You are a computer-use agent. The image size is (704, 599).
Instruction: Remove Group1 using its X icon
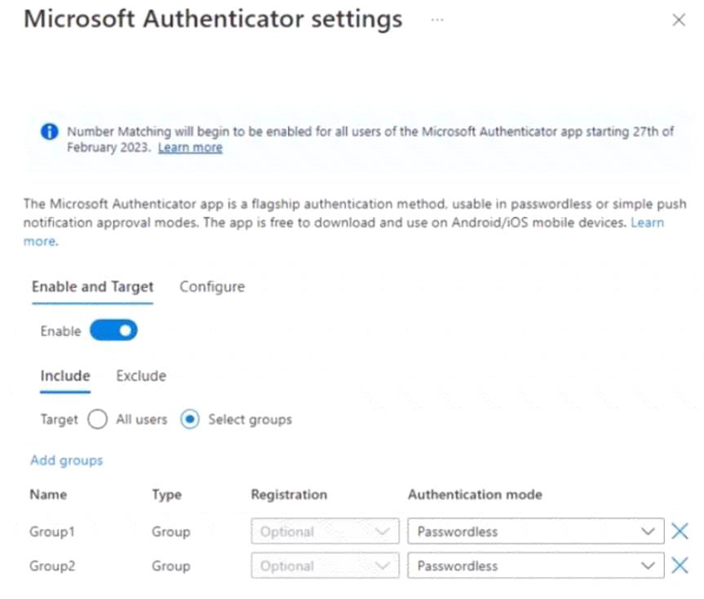[x=680, y=531]
